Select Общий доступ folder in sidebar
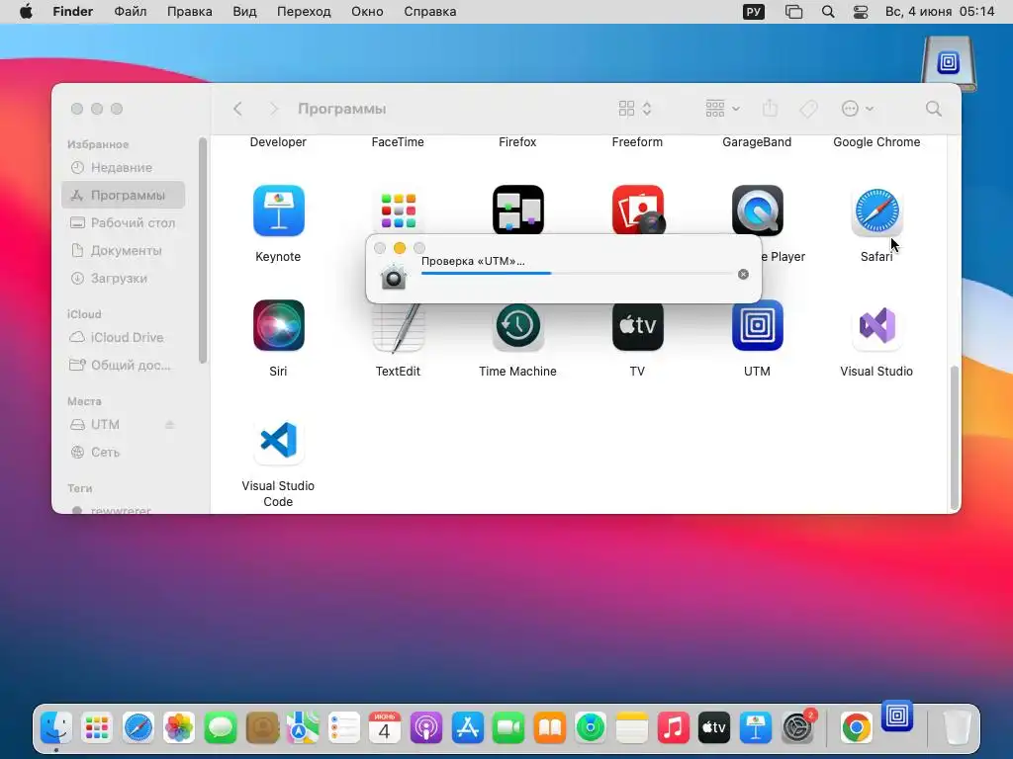The height and width of the screenshot is (759, 1013). point(124,365)
